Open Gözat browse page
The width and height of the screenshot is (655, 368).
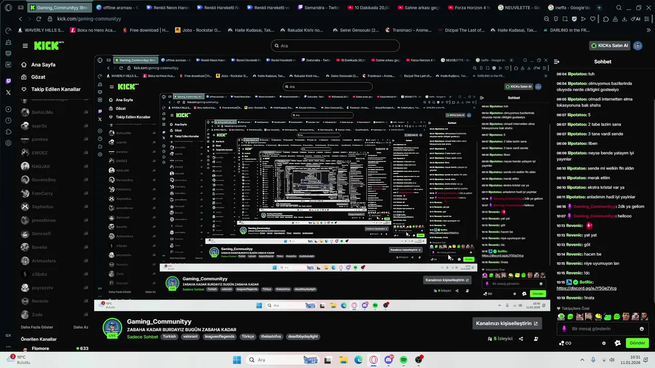[x=38, y=77]
